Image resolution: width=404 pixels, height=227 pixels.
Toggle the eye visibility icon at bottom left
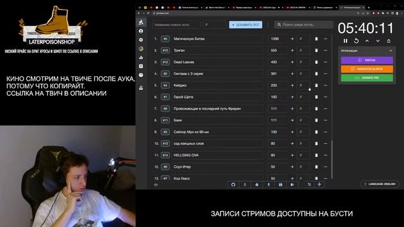(x=156, y=185)
